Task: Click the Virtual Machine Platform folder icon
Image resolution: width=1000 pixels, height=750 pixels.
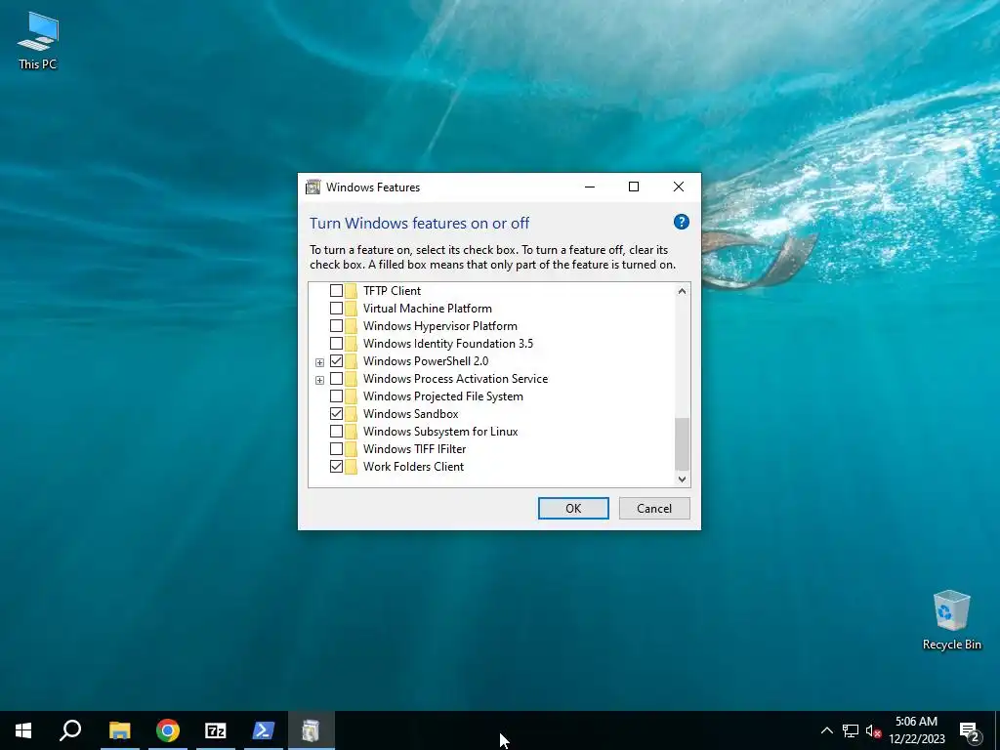Action: point(351,308)
